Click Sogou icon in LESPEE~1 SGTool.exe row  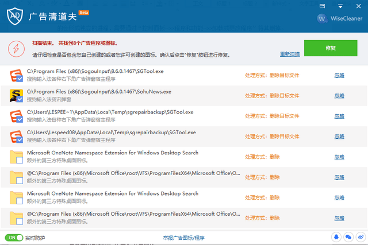16,116
